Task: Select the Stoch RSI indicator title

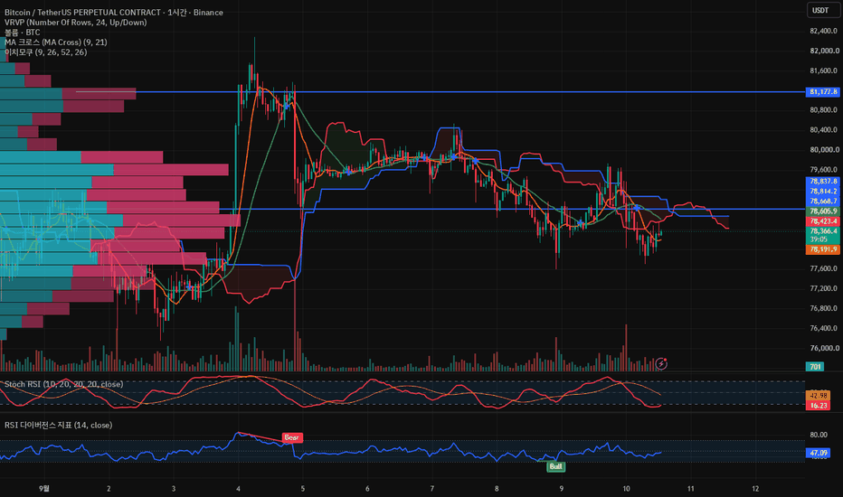Action: pos(63,384)
